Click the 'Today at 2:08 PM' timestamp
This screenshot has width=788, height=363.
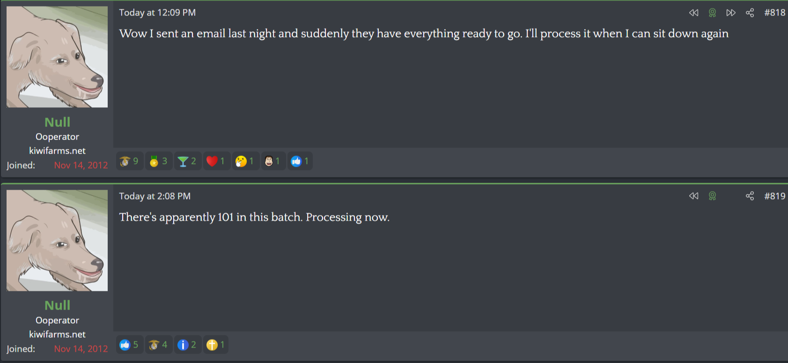155,196
